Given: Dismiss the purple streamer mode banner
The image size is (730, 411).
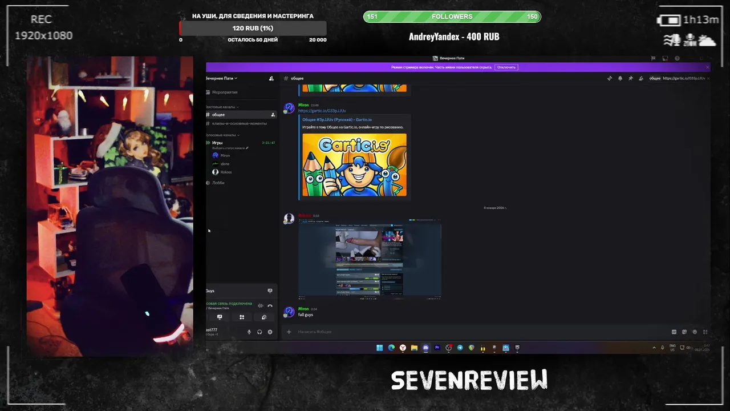Looking at the screenshot, I should 708,67.
